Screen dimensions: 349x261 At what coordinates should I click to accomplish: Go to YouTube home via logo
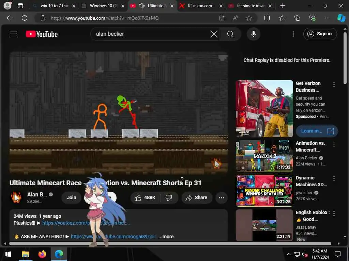tap(42, 34)
